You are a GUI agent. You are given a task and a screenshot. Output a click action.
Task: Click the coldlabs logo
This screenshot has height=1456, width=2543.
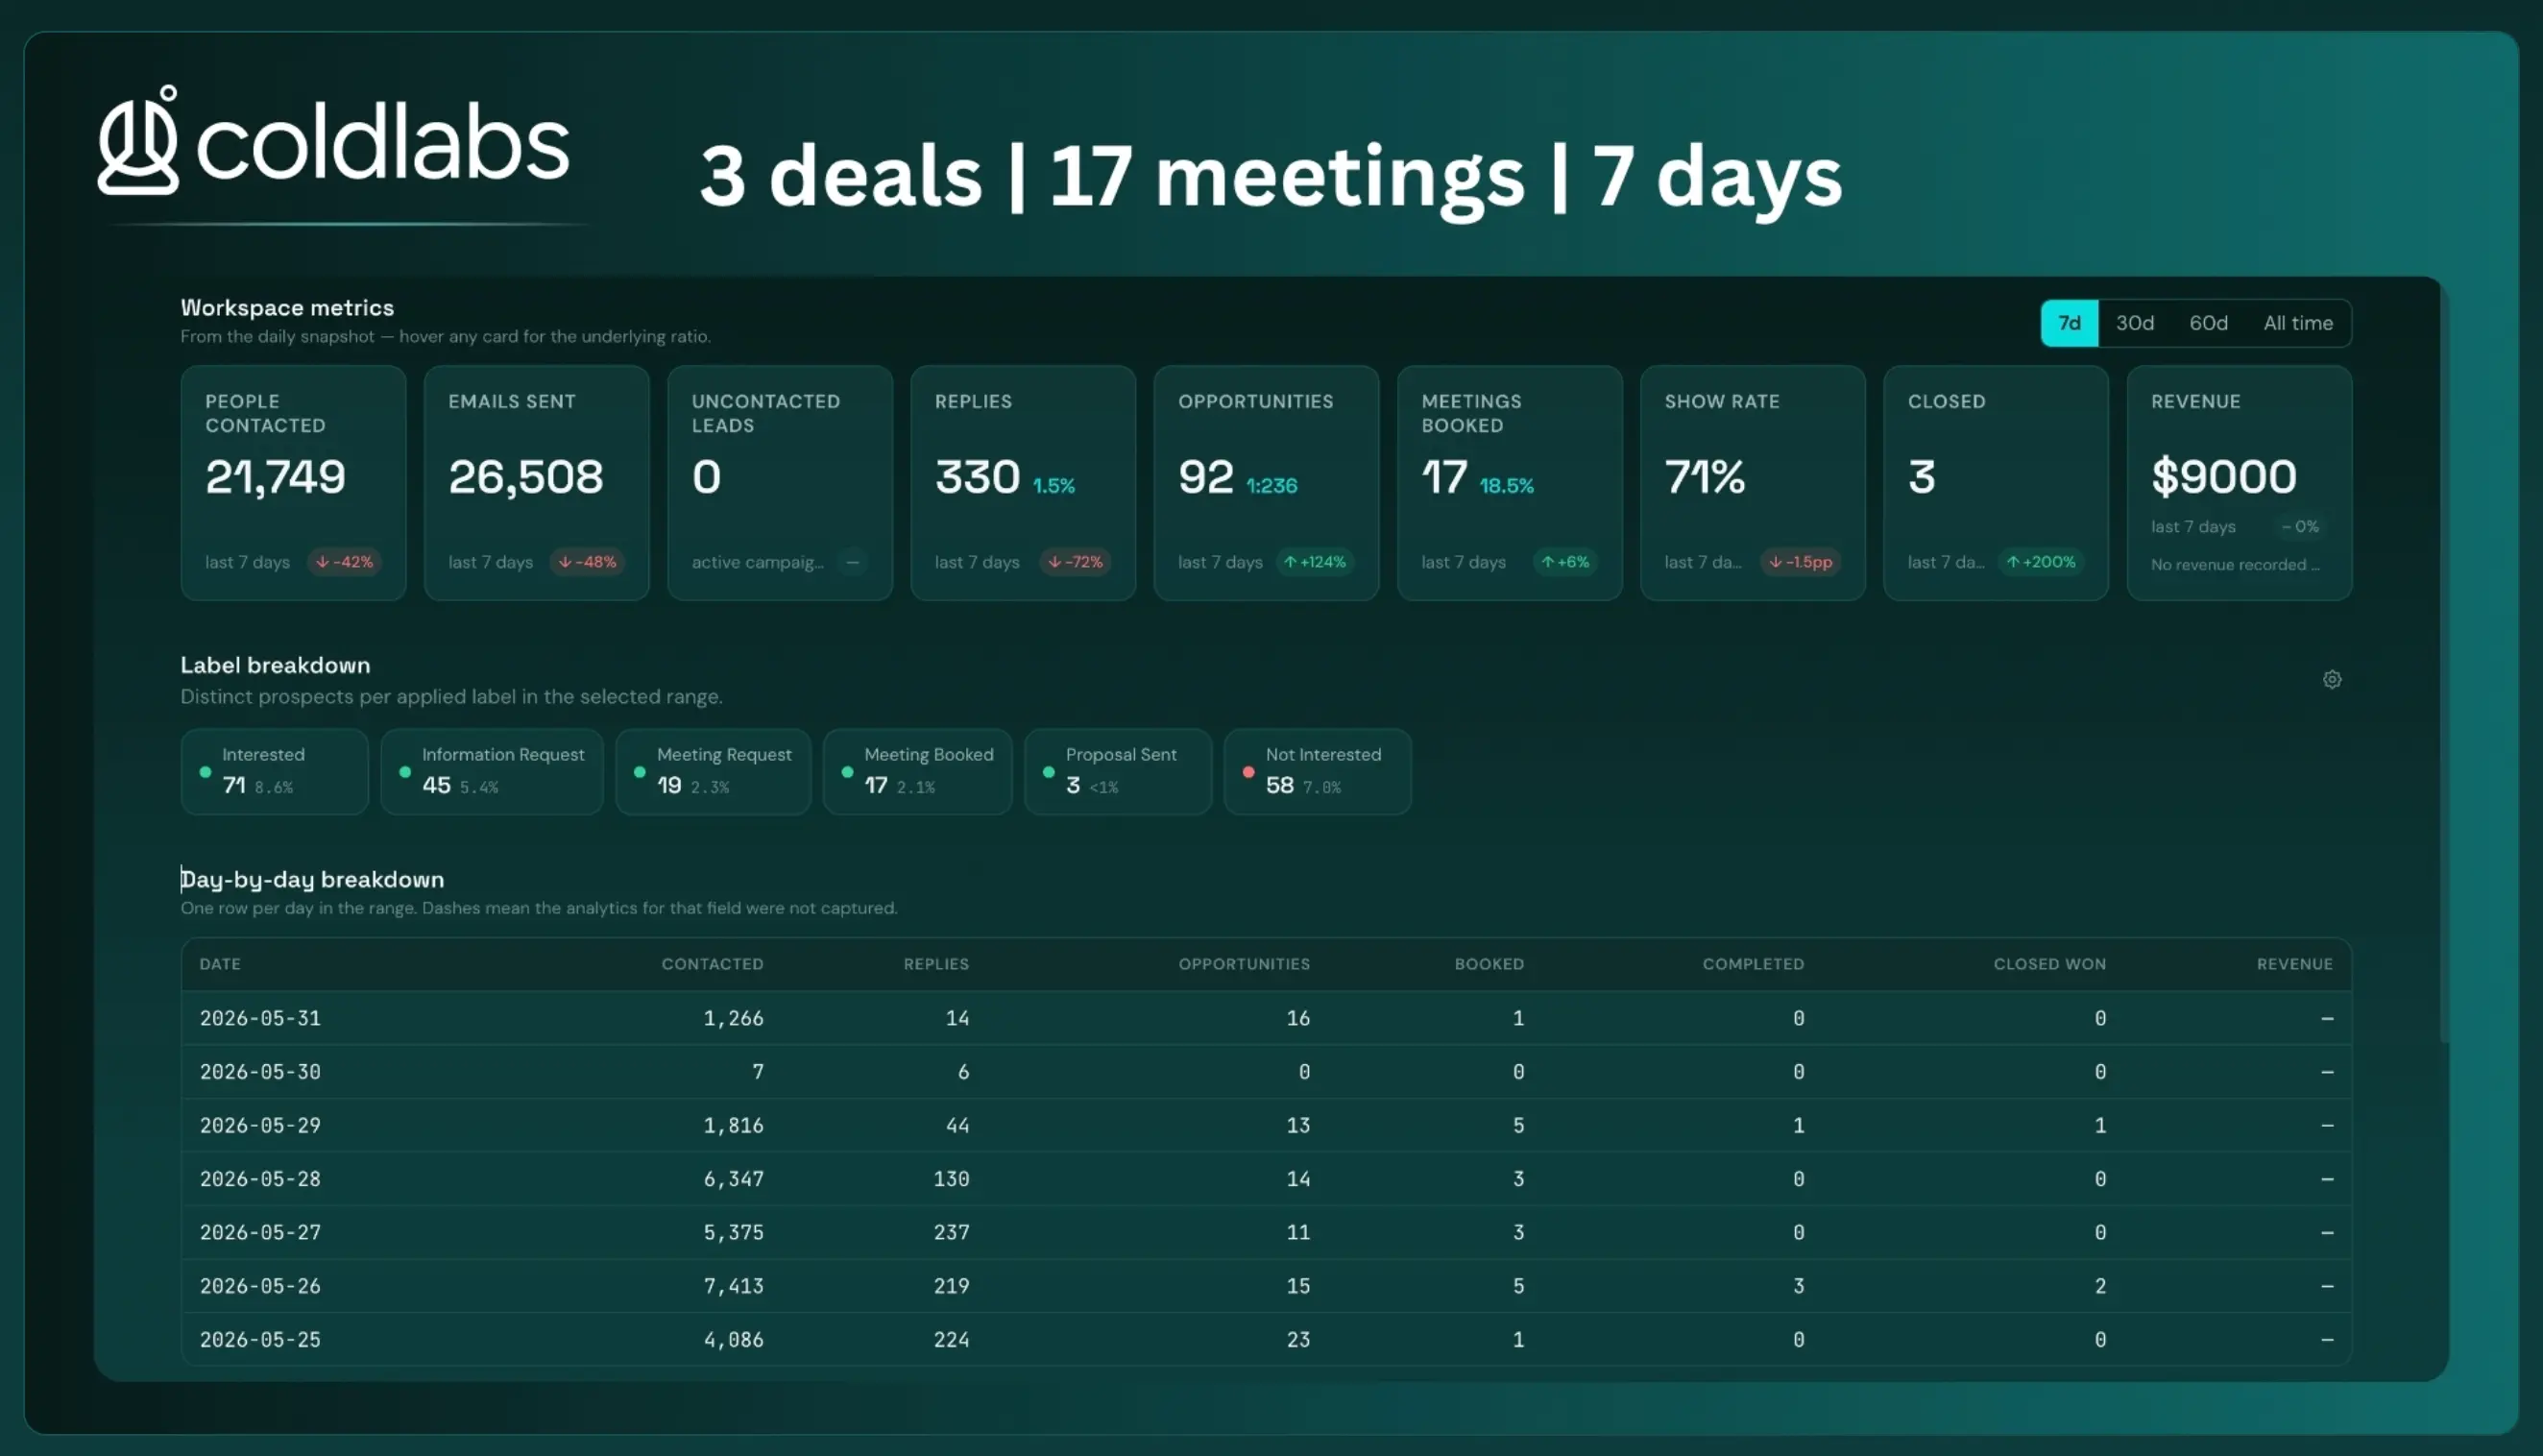click(334, 140)
